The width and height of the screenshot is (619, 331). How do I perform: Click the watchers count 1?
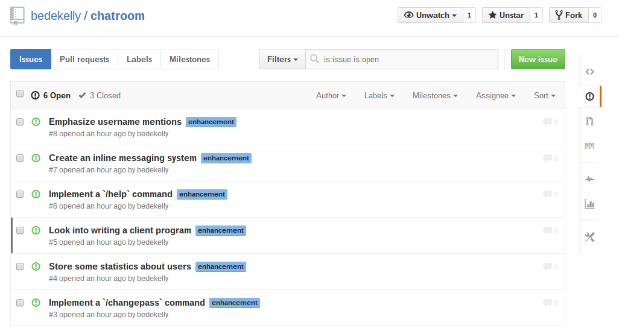click(x=469, y=16)
